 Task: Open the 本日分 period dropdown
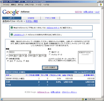coord(20,52)
